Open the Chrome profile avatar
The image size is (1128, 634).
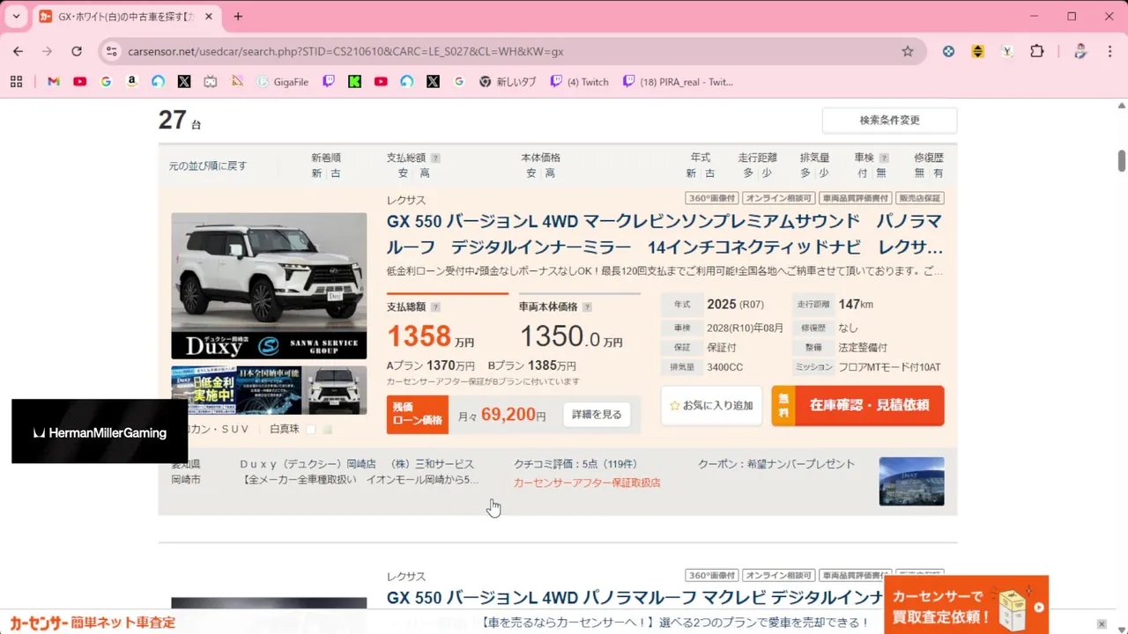(1080, 51)
